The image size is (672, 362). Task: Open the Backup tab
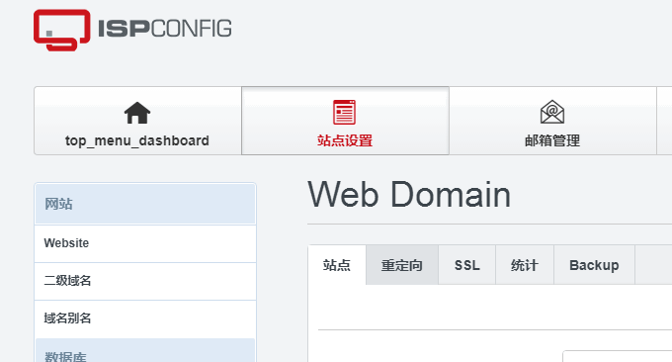click(x=594, y=265)
